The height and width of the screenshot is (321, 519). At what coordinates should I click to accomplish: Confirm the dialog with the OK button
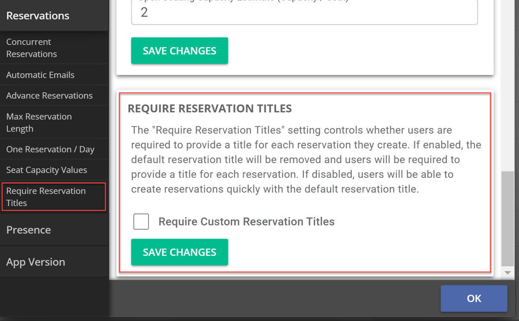[x=474, y=298]
